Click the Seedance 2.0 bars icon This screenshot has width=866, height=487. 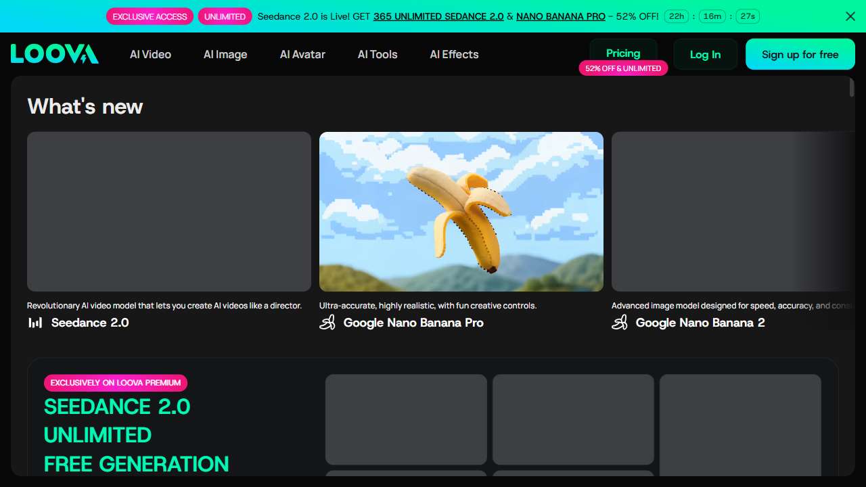pos(35,323)
